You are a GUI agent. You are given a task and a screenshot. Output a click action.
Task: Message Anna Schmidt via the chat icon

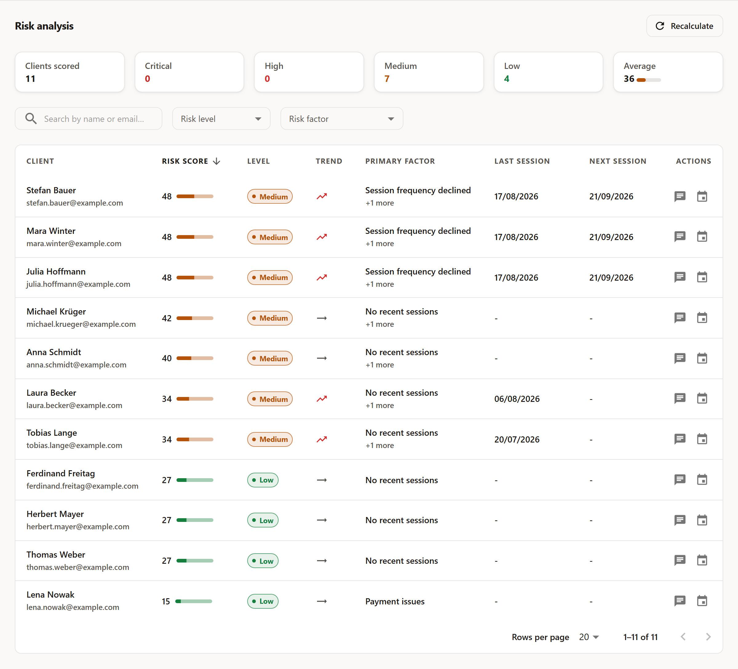tap(680, 358)
